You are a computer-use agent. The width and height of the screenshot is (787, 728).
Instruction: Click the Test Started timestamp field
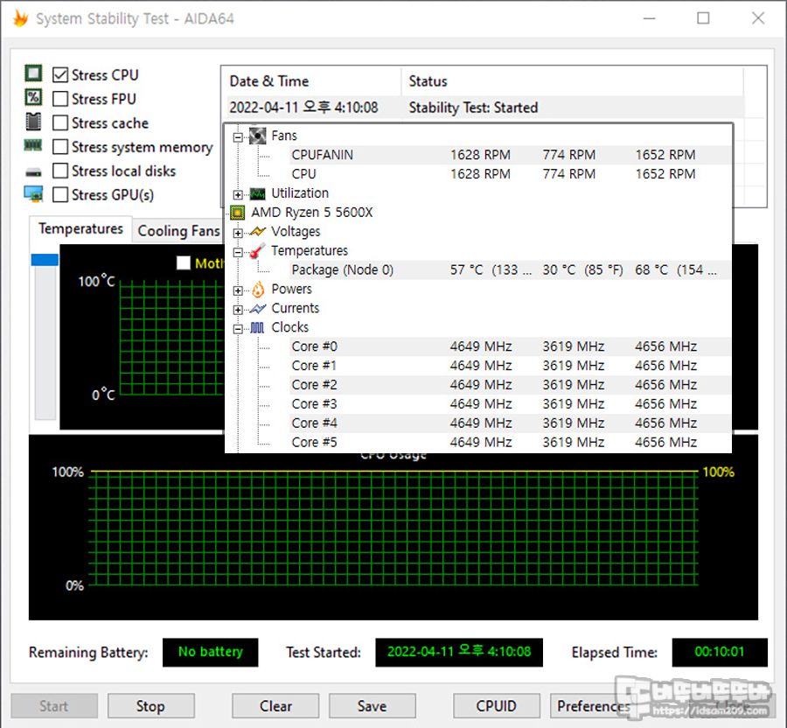tap(459, 652)
